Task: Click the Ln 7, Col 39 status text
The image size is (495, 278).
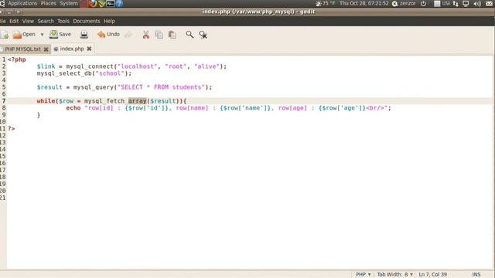Action: point(433,275)
